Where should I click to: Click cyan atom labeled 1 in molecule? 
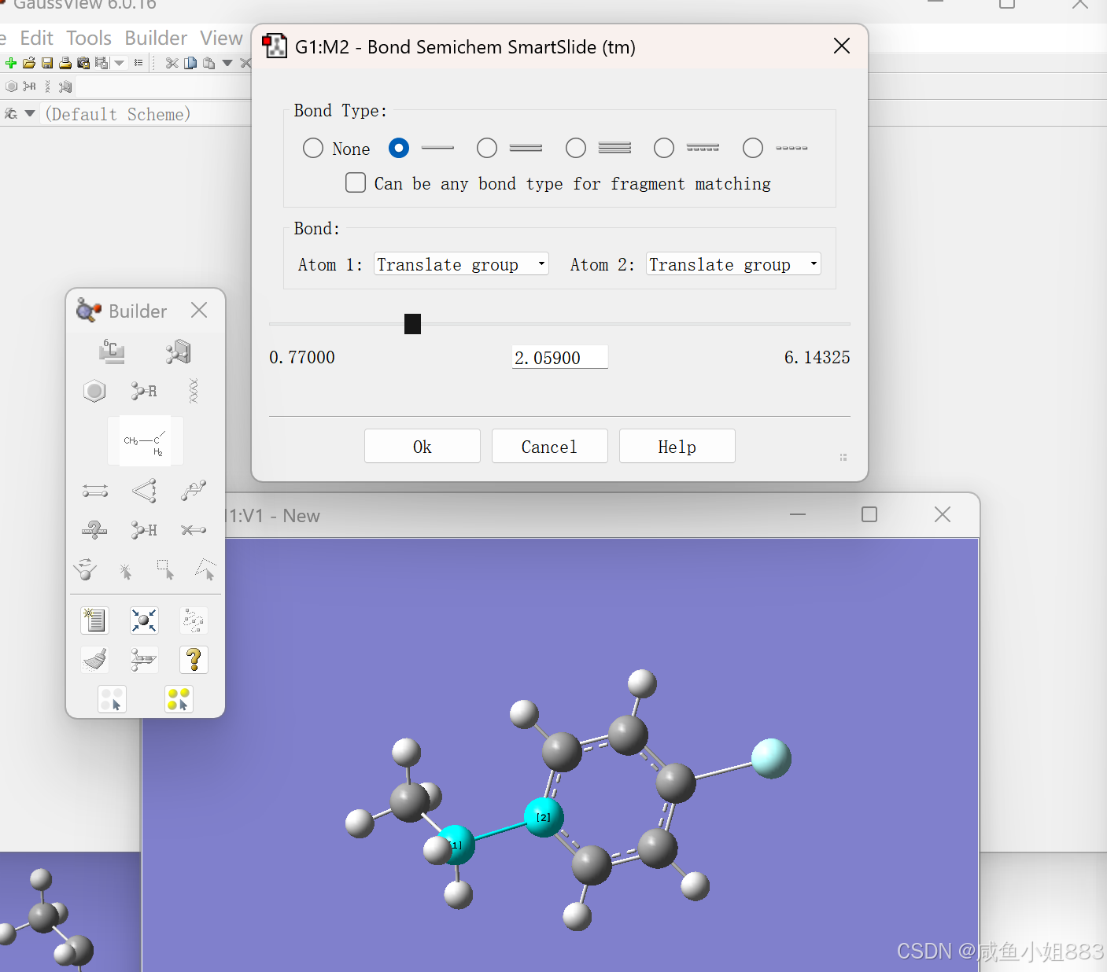[459, 845]
